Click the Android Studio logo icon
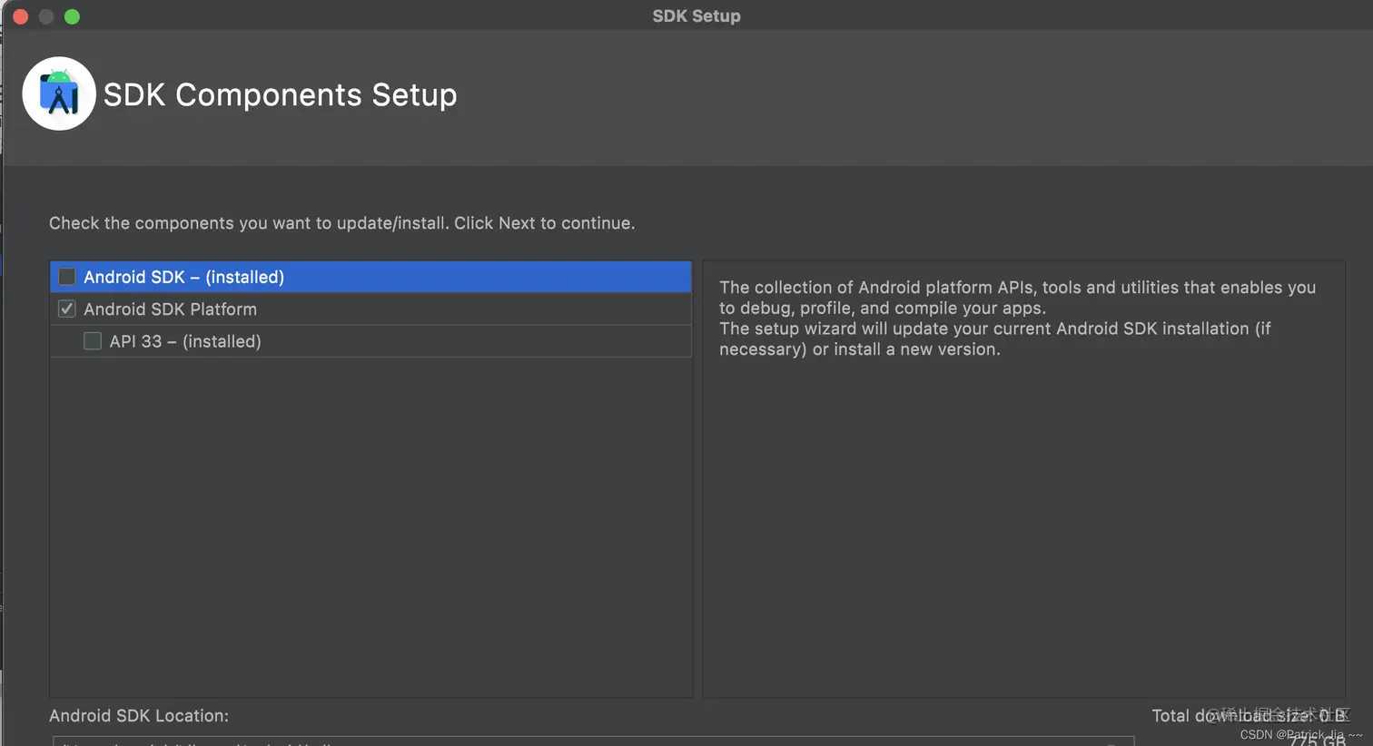 [x=59, y=93]
